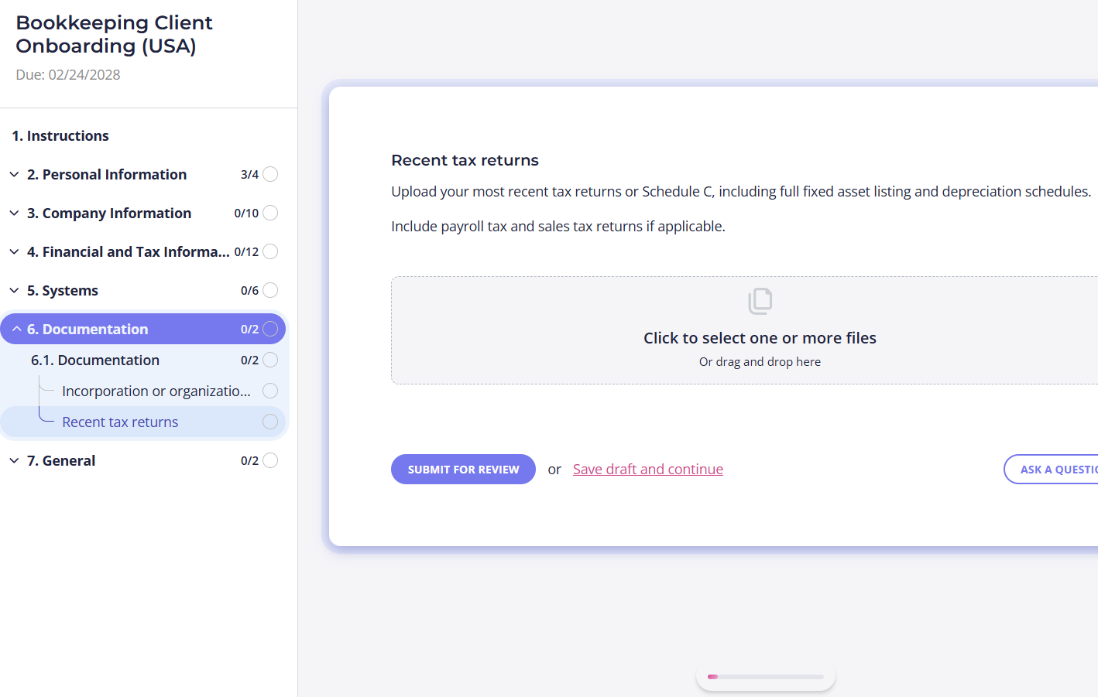Click the General section status circle

(270, 460)
